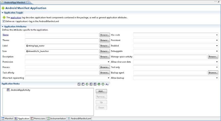Collapse the Application Attributes section
Screen dimensions: 221x121
click(2, 26)
